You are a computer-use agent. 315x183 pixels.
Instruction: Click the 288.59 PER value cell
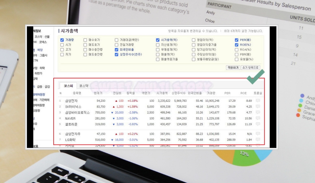tap(231, 140)
